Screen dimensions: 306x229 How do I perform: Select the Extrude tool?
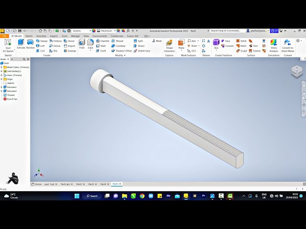point(21,44)
